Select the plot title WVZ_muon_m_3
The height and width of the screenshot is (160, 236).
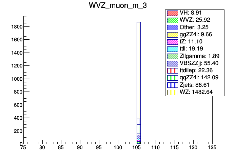point(118,6)
